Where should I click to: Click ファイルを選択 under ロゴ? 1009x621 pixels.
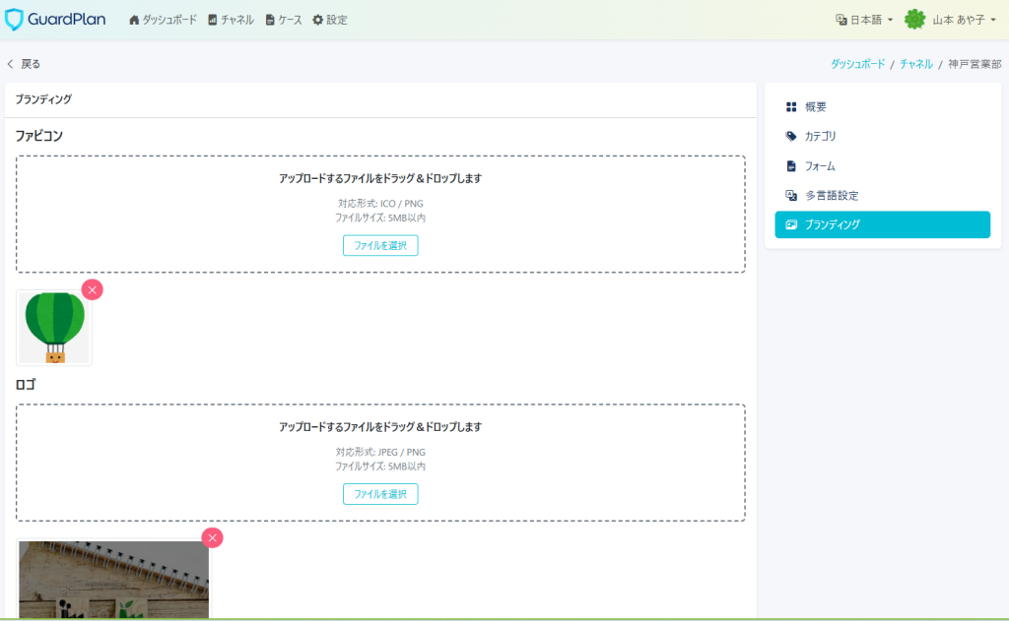380,494
